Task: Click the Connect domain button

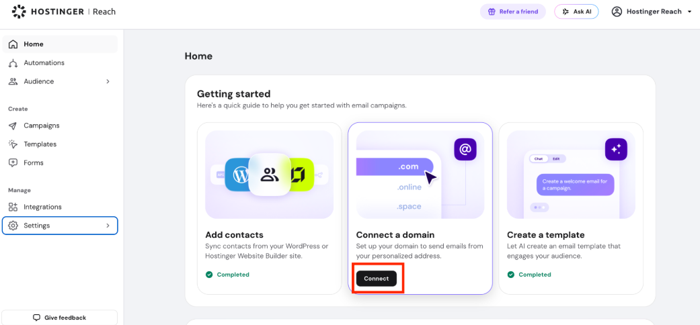Action: click(377, 279)
